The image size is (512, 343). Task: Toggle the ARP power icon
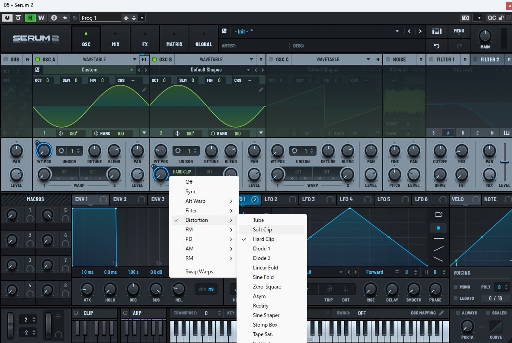click(125, 313)
